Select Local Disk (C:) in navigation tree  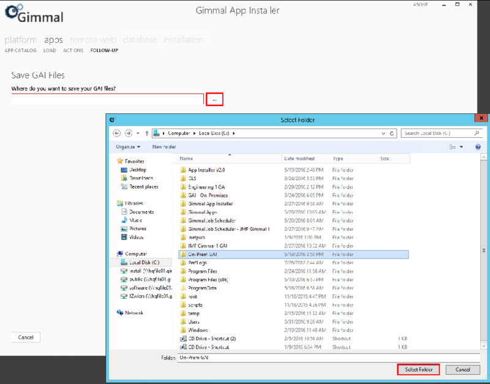click(143, 262)
